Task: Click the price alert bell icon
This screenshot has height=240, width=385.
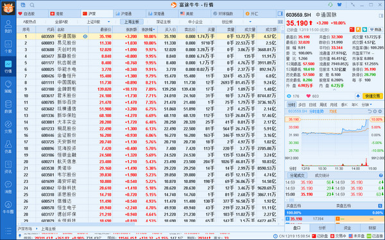Action: (358, 96)
